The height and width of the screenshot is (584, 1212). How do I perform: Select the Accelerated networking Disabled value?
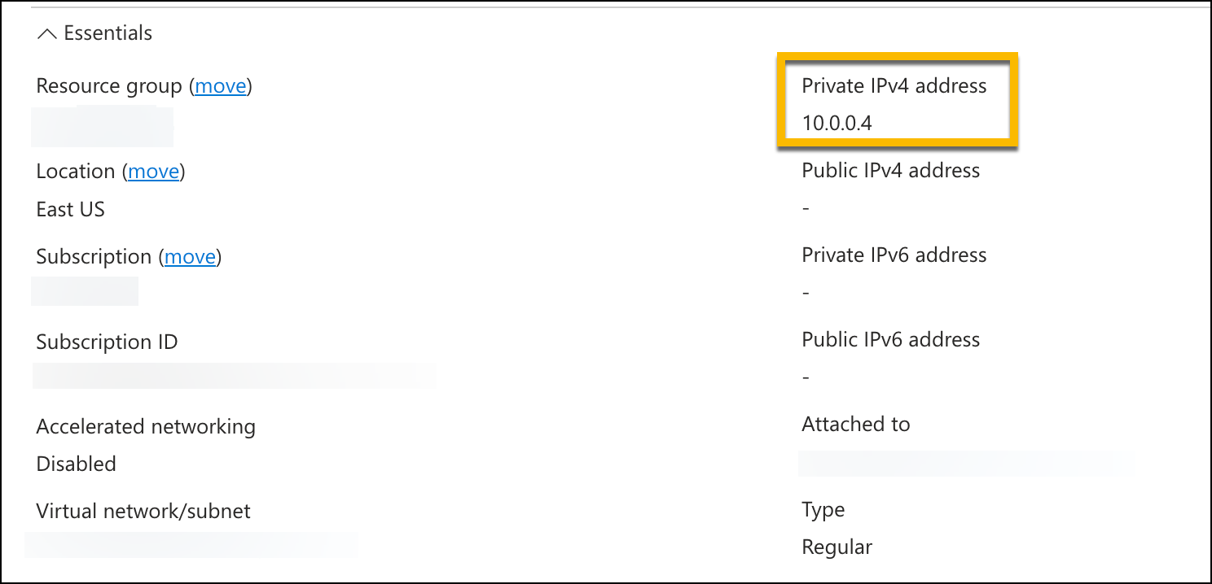coord(76,464)
